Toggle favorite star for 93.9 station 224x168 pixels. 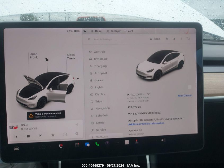53,135
